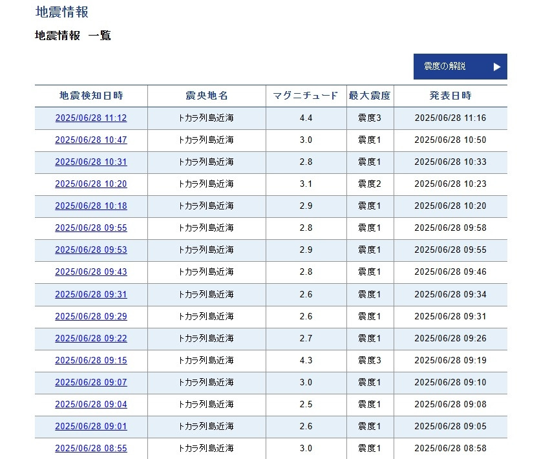The image size is (539, 459).
Task: Click the 地震検知日時 column header
Action: [x=91, y=96]
